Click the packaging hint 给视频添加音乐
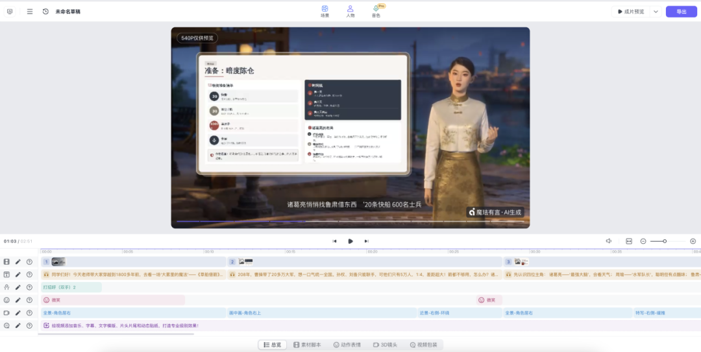701x352 pixels. pos(125,325)
